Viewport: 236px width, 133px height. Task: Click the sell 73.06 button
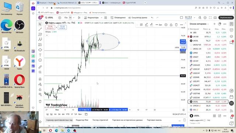pos(50,27)
